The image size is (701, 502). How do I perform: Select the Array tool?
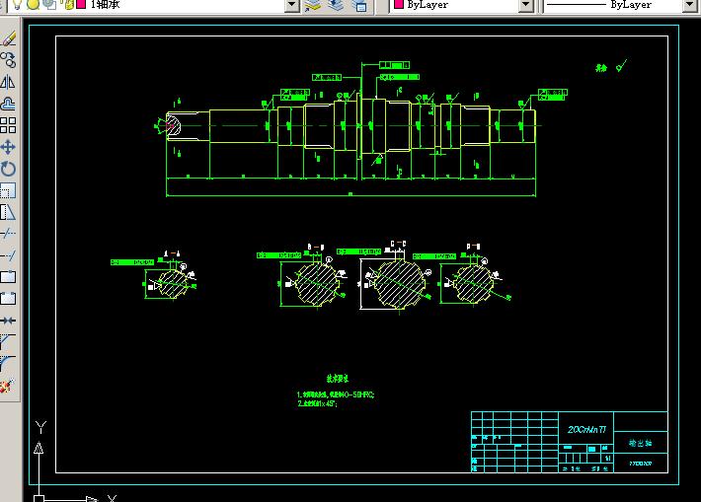click(8, 125)
